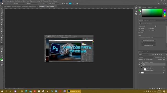
Task: Open the font size dropdown
Action: [x=45, y=4]
